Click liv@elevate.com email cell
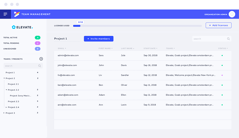The width and height of the screenshot is (239, 138). tap(66, 75)
